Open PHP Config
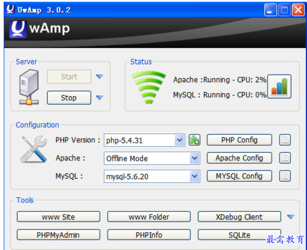This screenshot has width=307, height=250. [239, 140]
